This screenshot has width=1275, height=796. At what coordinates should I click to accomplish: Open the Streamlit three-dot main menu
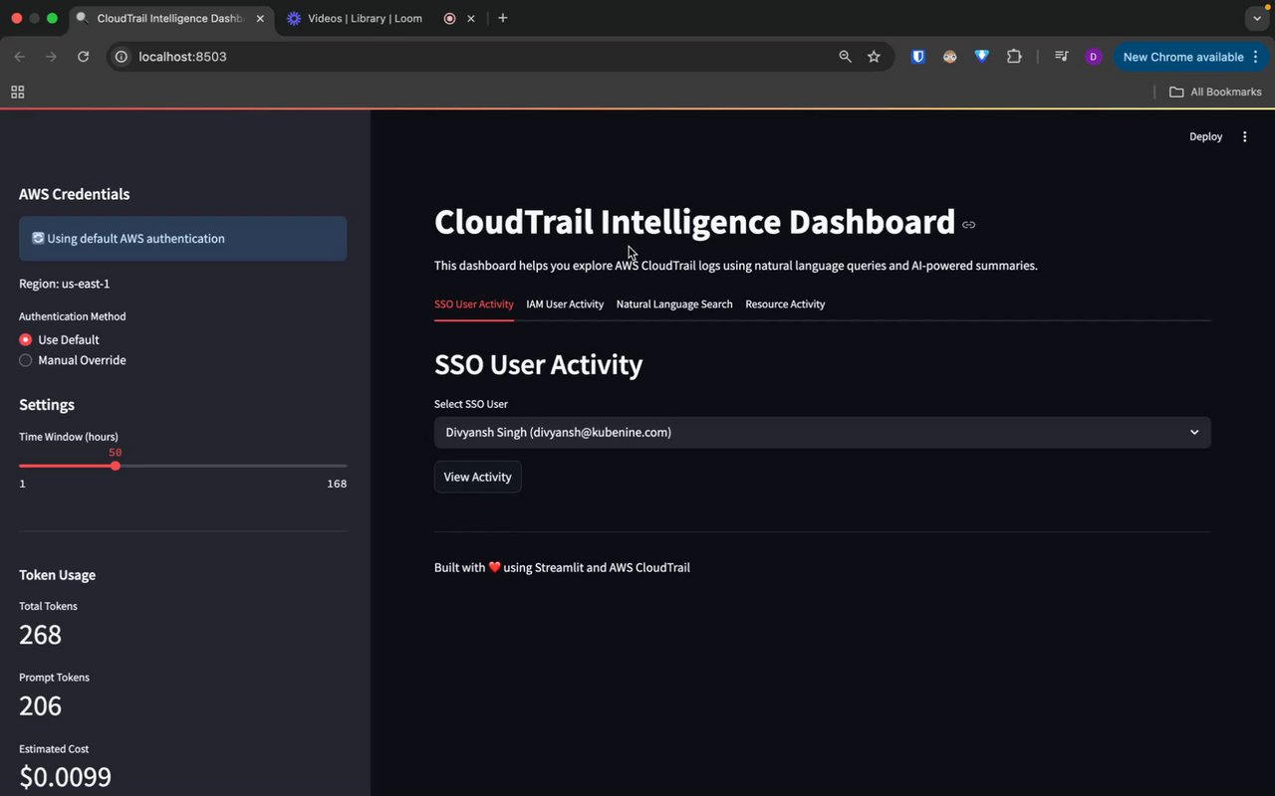tap(1244, 137)
